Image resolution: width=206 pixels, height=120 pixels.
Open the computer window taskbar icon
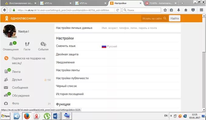pyautogui.click(x=67, y=116)
